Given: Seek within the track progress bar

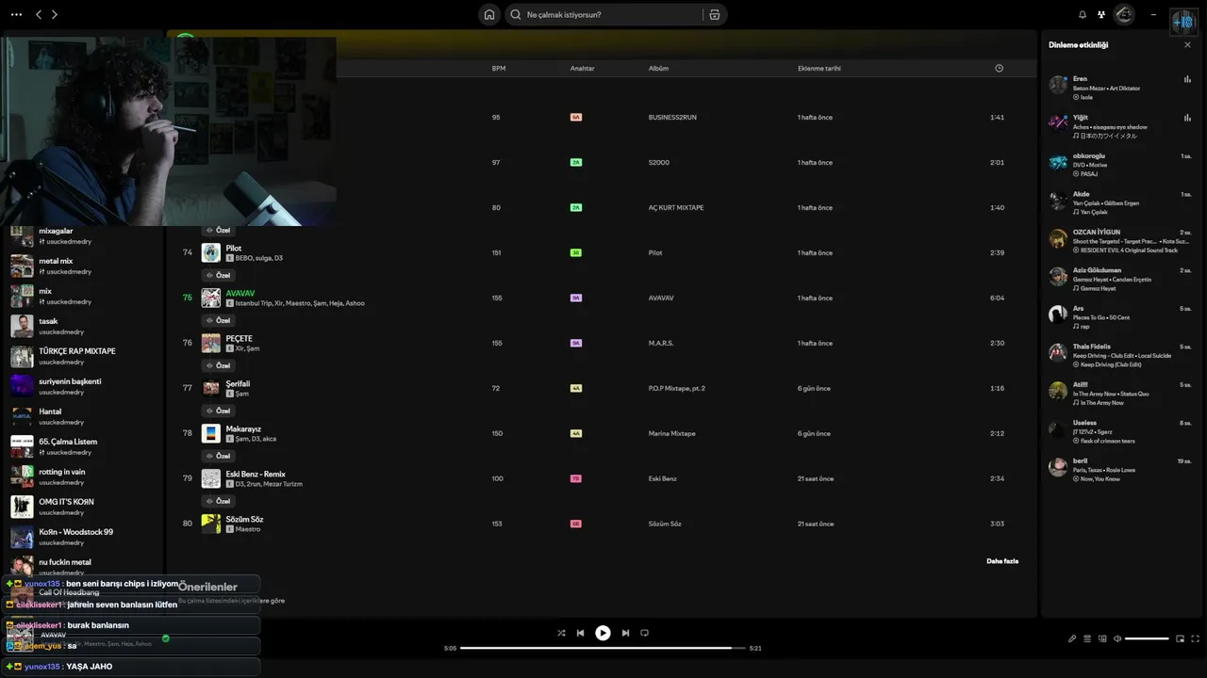Looking at the screenshot, I should [603, 648].
